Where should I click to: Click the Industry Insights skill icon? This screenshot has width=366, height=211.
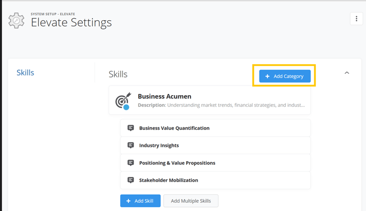click(131, 145)
